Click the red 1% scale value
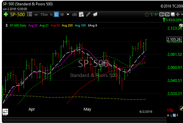183x123 pixels. coord(170,111)
